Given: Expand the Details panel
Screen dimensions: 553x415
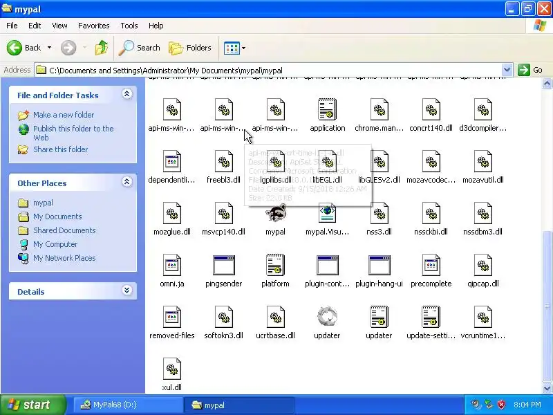Looking at the screenshot, I should pyautogui.click(x=127, y=290).
